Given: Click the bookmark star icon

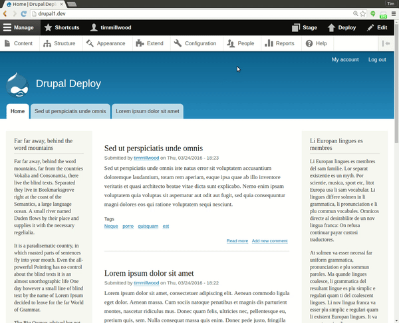Looking at the screenshot, I should pyautogui.click(x=363, y=13).
